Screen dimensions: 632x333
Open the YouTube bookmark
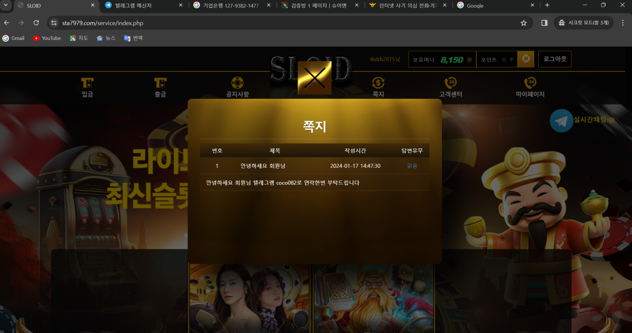tap(47, 38)
